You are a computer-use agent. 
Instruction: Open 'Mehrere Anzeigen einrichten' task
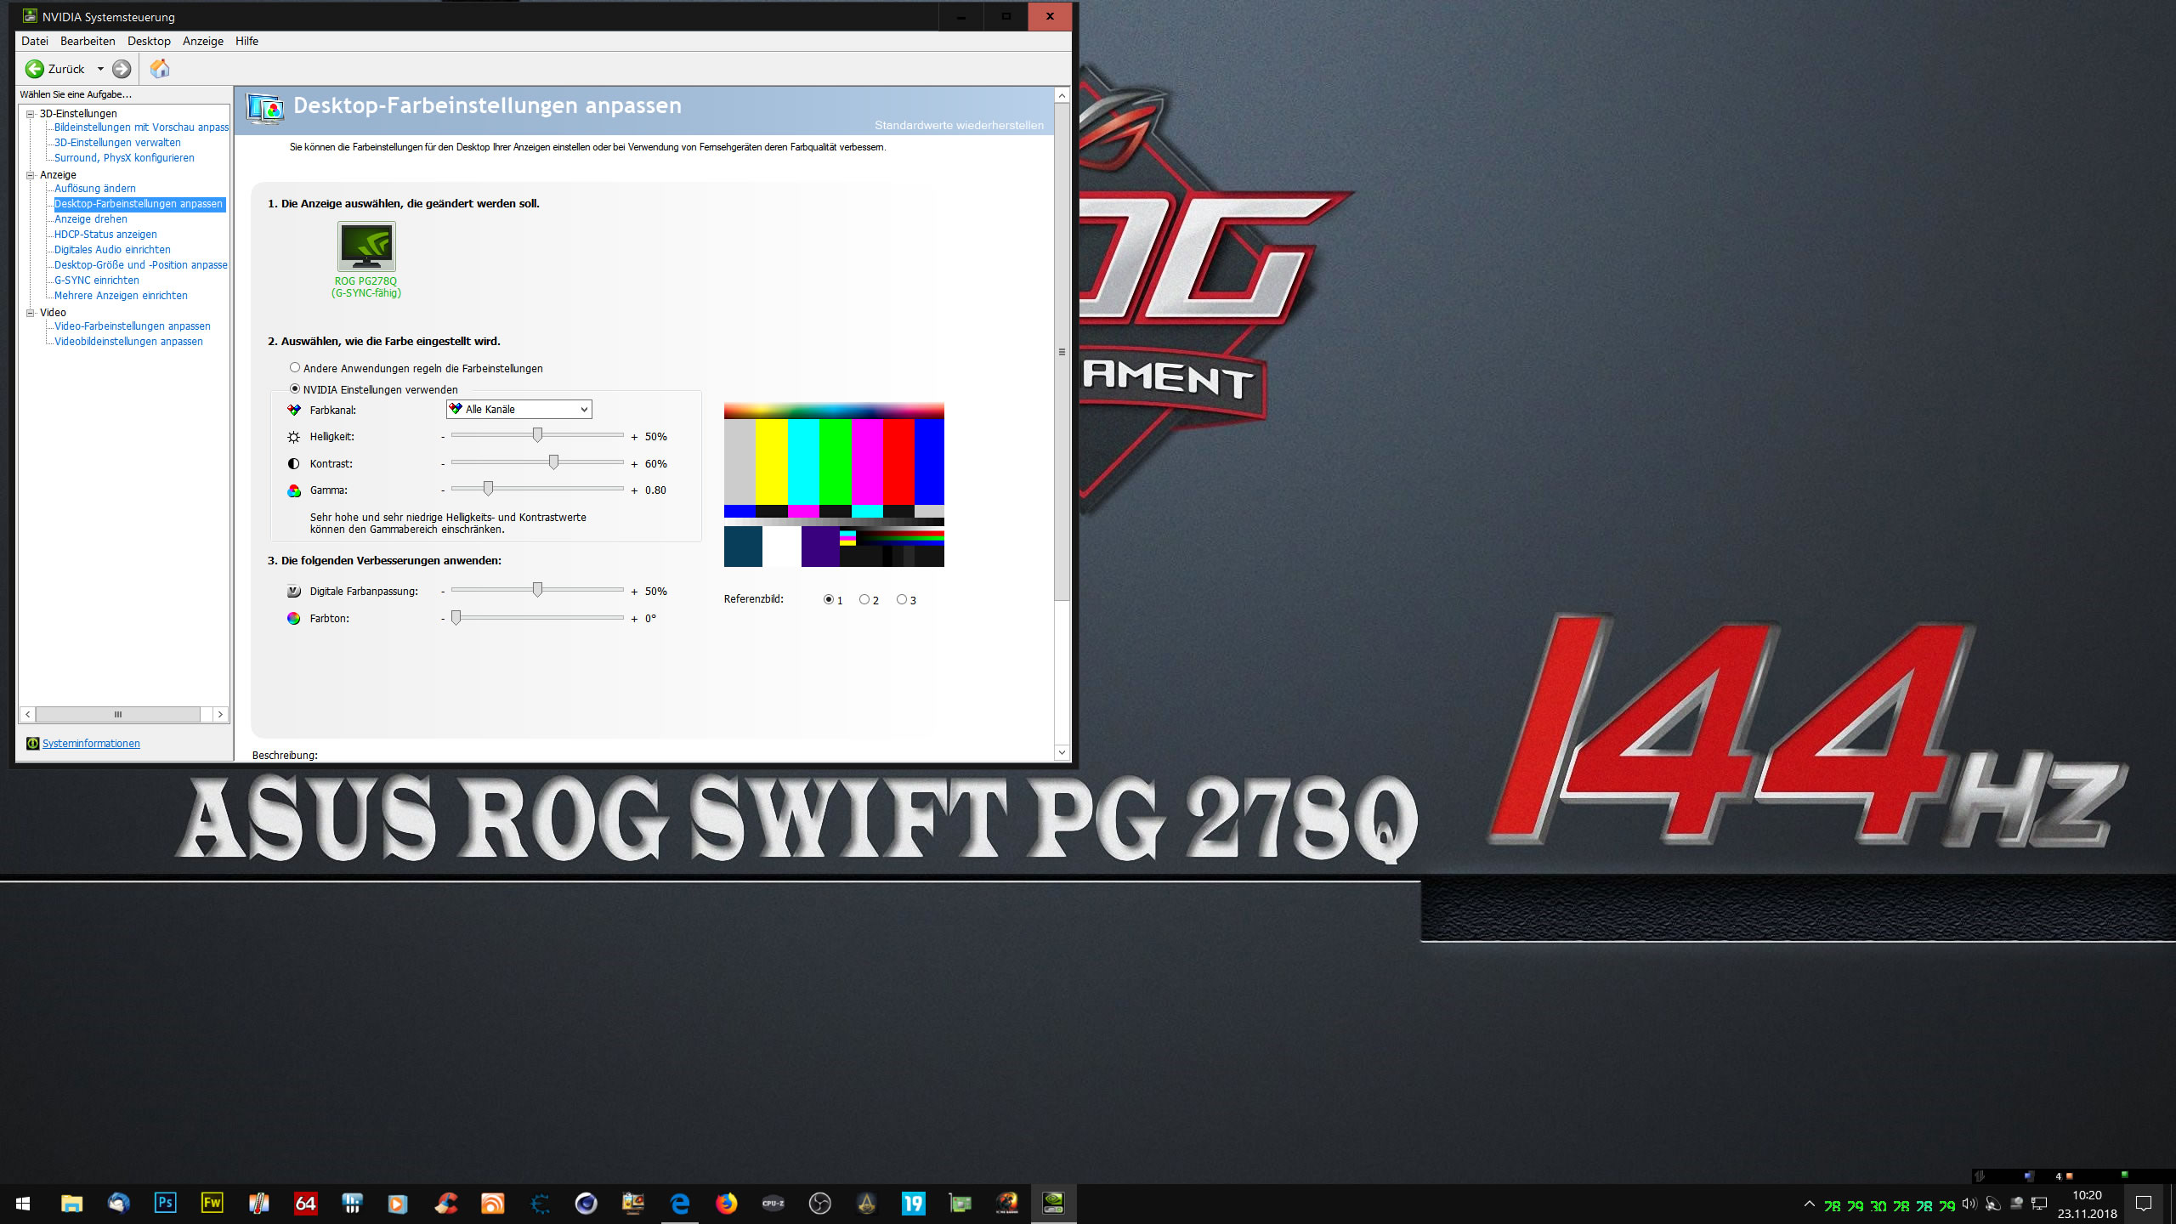(x=121, y=296)
